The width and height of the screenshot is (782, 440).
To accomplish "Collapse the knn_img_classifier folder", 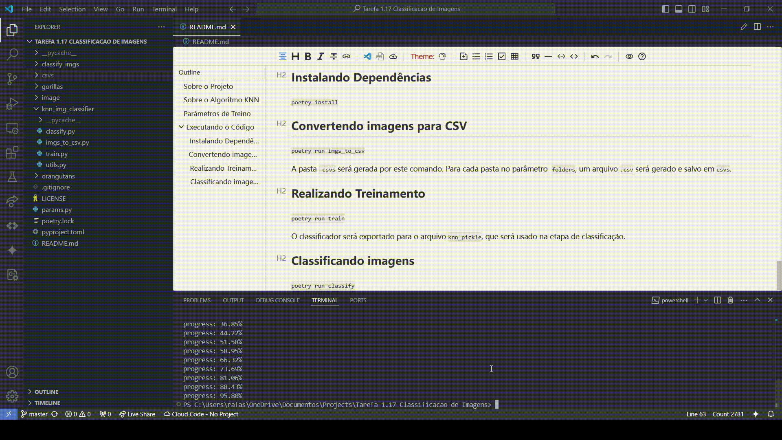I will tap(68, 109).
